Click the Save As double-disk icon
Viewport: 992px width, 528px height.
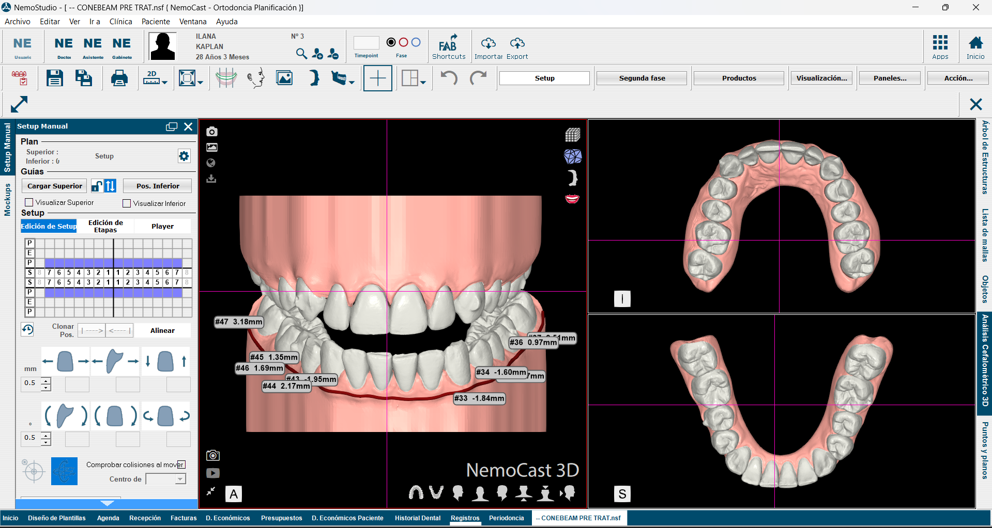[x=84, y=78]
